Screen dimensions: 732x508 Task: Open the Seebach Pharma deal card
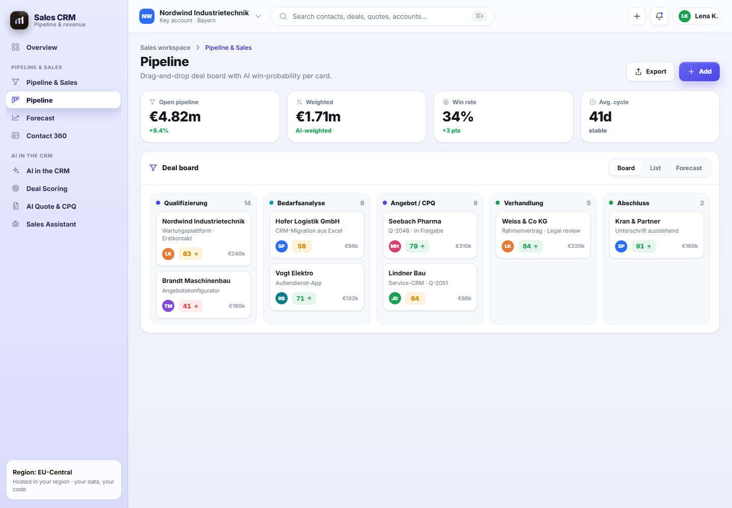pyautogui.click(x=430, y=235)
